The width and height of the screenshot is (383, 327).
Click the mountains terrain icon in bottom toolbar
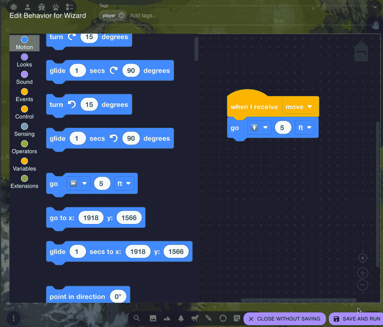(x=166, y=318)
